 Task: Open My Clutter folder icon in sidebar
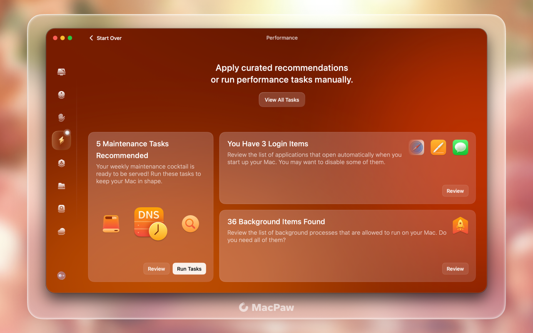point(62,186)
